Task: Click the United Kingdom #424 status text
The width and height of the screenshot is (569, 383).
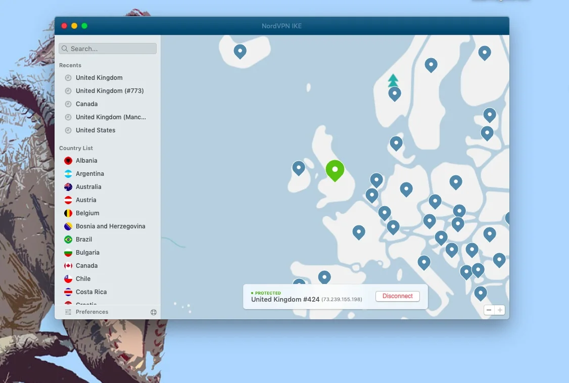Action: pyautogui.click(x=285, y=300)
